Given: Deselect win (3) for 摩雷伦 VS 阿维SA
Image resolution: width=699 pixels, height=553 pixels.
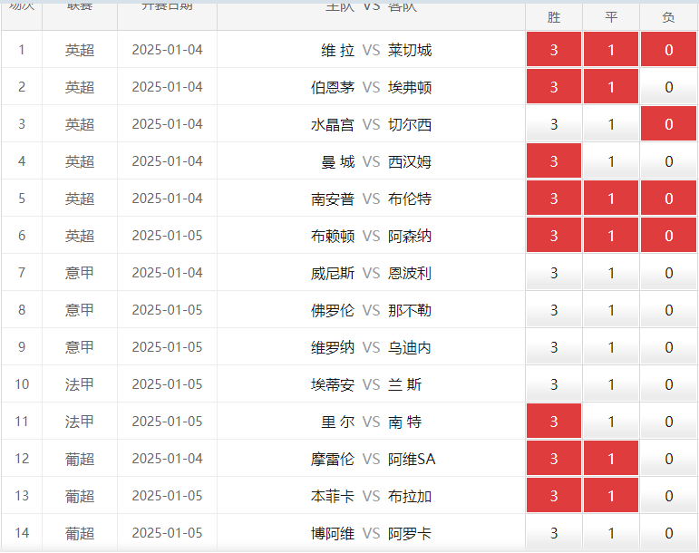Looking at the screenshot, I should click(554, 459).
